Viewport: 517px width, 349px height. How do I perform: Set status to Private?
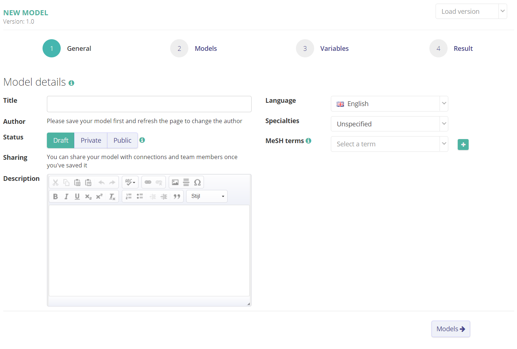91,141
